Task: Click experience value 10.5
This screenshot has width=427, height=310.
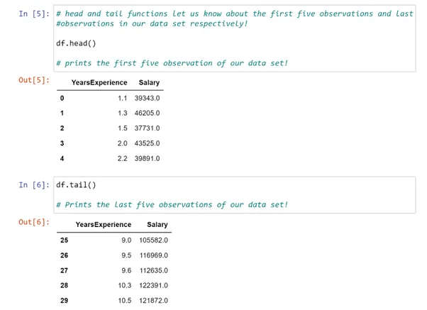Action: (125, 301)
